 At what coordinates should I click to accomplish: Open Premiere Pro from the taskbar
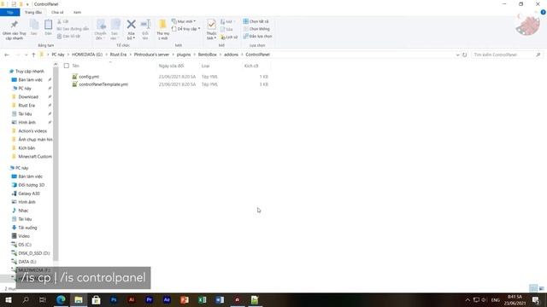click(x=149, y=299)
